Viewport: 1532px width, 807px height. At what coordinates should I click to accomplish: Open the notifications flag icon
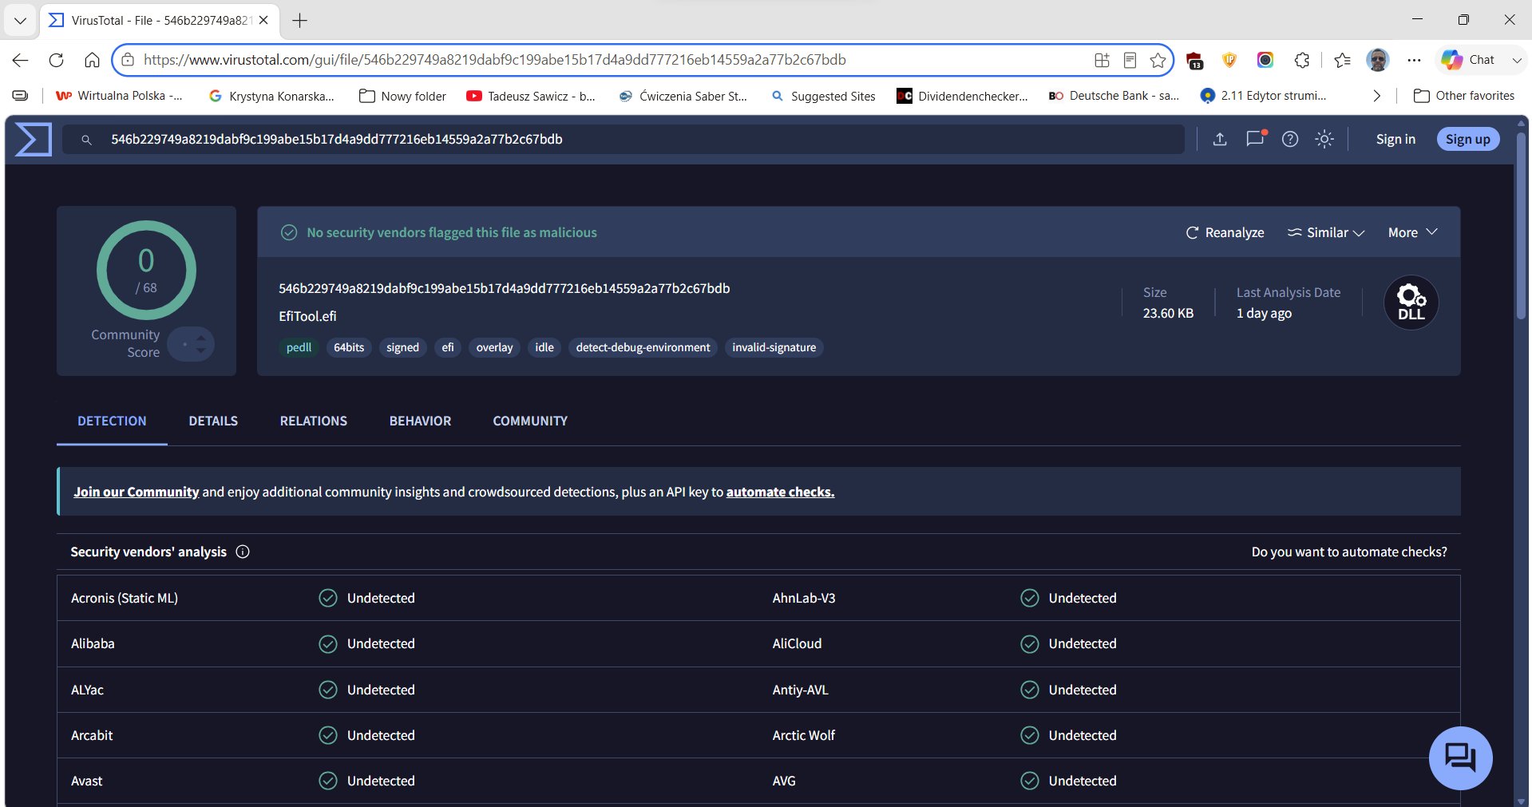pos(1255,138)
